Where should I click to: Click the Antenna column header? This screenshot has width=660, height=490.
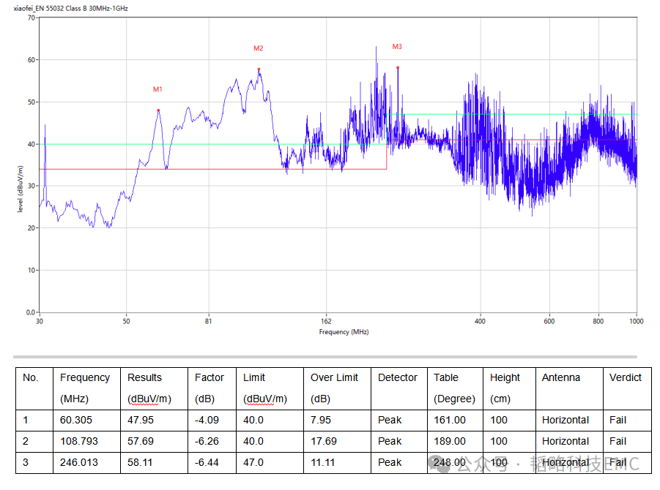(x=560, y=377)
